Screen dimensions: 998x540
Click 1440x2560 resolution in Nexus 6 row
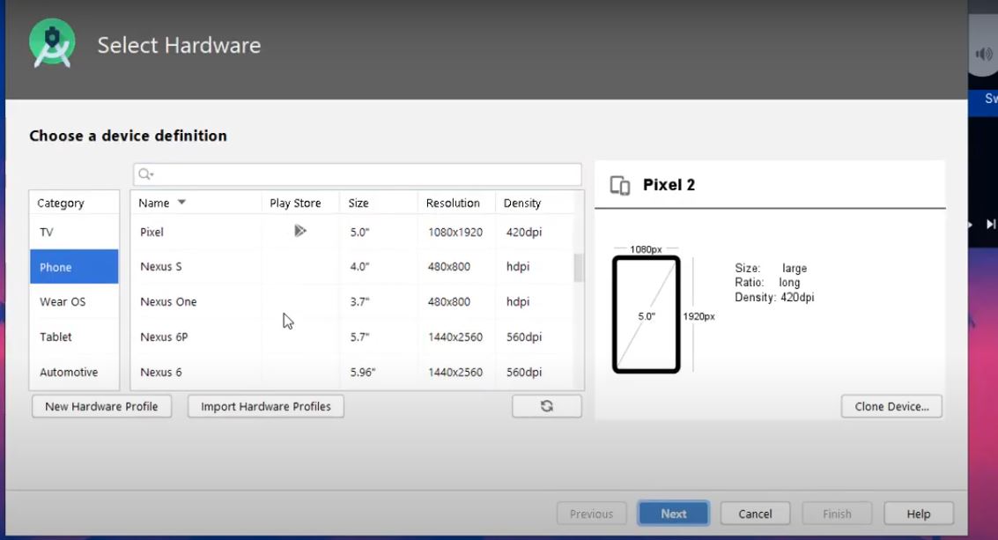click(x=455, y=372)
